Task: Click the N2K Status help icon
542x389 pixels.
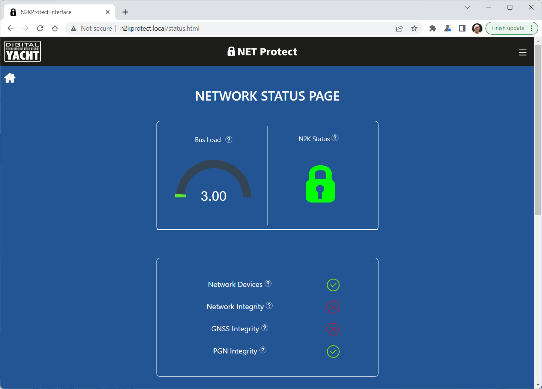Action: (335, 138)
